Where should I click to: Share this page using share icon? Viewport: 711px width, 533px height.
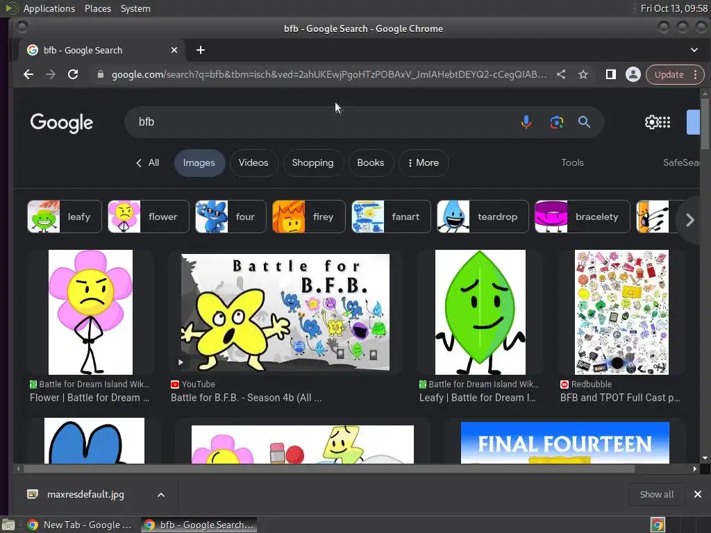tap(561, 74)
